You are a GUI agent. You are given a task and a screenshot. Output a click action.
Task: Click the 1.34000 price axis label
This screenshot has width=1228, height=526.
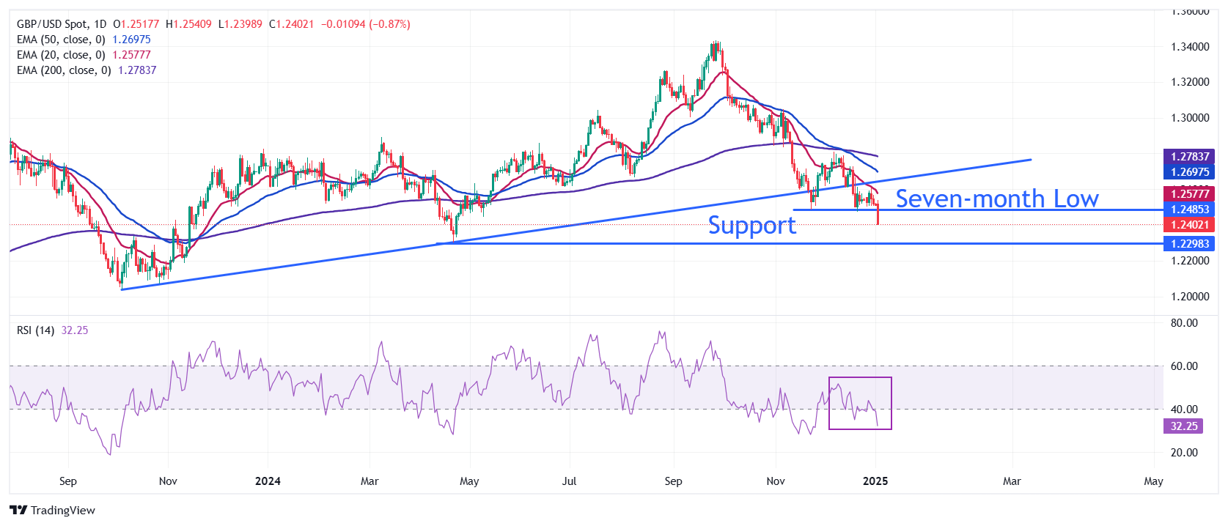(1189, 47)
